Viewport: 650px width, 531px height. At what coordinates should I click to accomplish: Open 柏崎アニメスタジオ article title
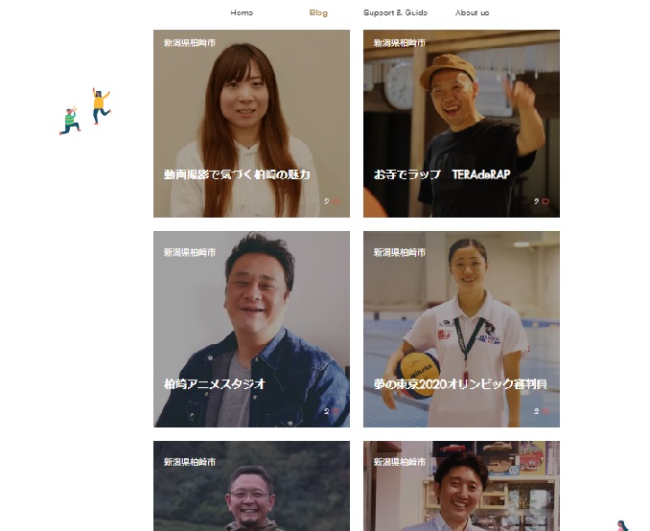pyautogui.click(x=215, y=384)
